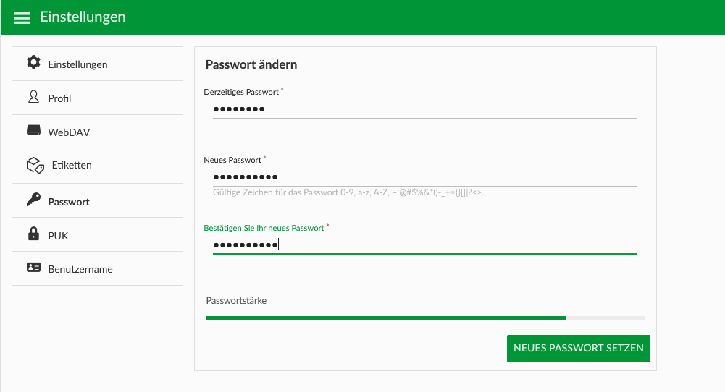Click the drive icon for WebDAV
Image resolution: width=725 pixels, height=392 pixels.
pos(33,130)
